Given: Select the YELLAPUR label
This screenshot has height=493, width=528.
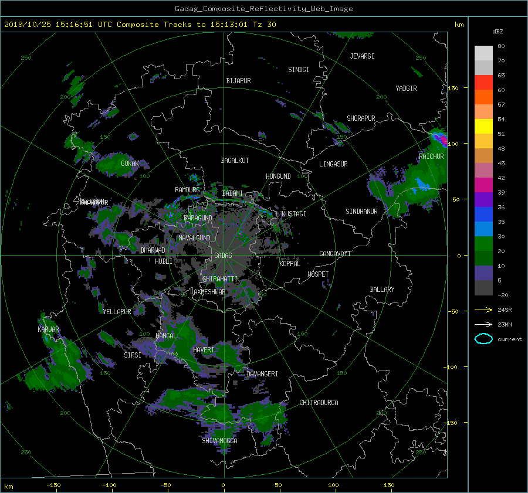Looking at the screenshot, I should (117, 312).
